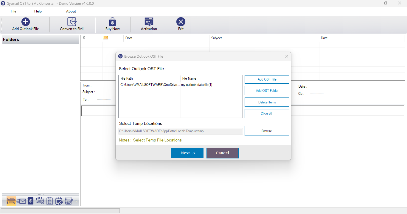Open the contacts address book icon
This screenshot has height=214, width=407.
pos(30,201)
